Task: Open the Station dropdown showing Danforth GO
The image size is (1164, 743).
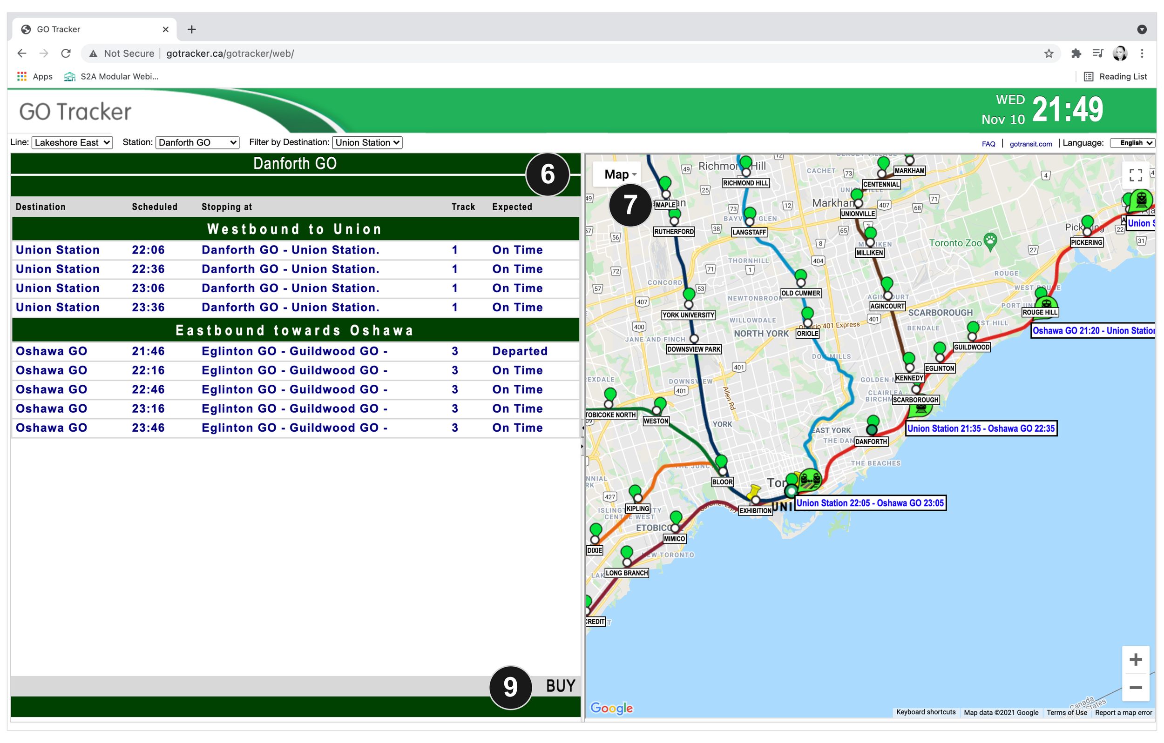Action: 197,142
